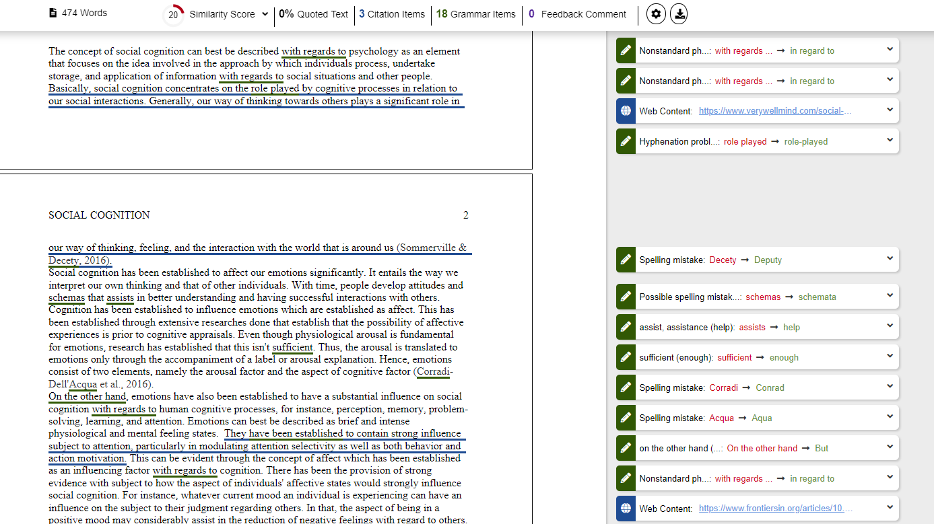Click the underlined word 'sufficient' in document

292,347
